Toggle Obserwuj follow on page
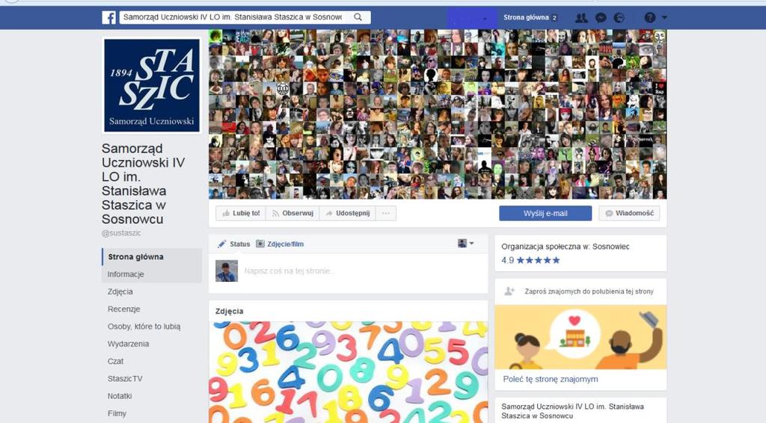 (x=292, y=213)
